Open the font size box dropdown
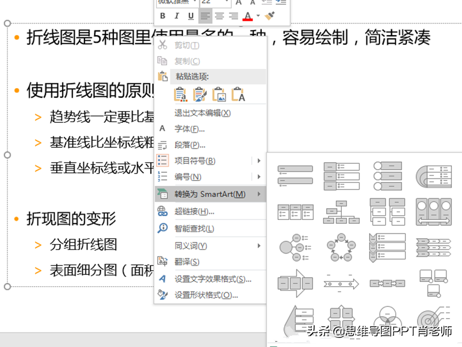The height and width of the screenshot is (347, 462). [x=226, y=2]
